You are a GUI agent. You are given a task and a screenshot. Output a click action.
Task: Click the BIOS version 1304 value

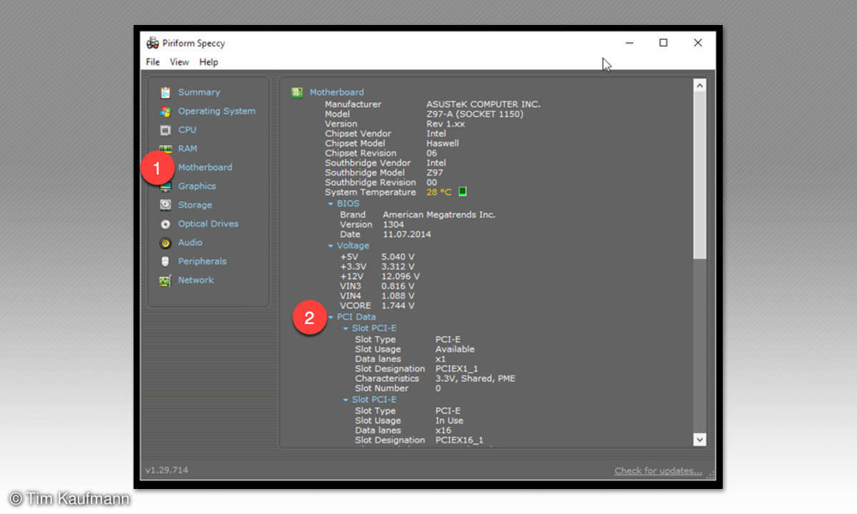click(394, 224)
